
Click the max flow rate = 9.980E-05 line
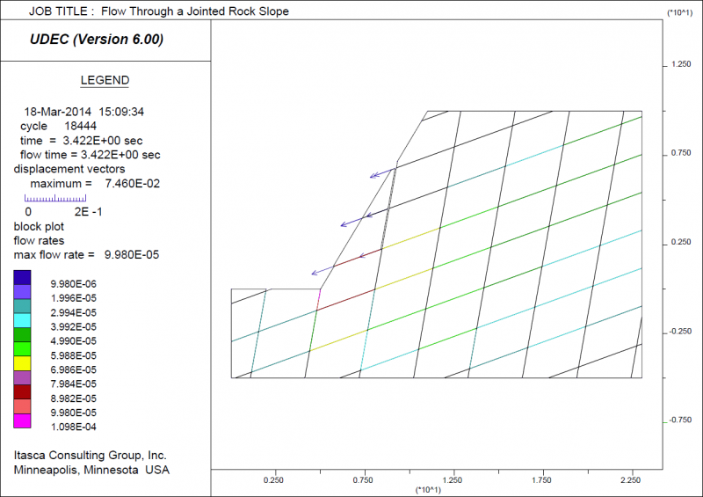[x=86, y=255]
